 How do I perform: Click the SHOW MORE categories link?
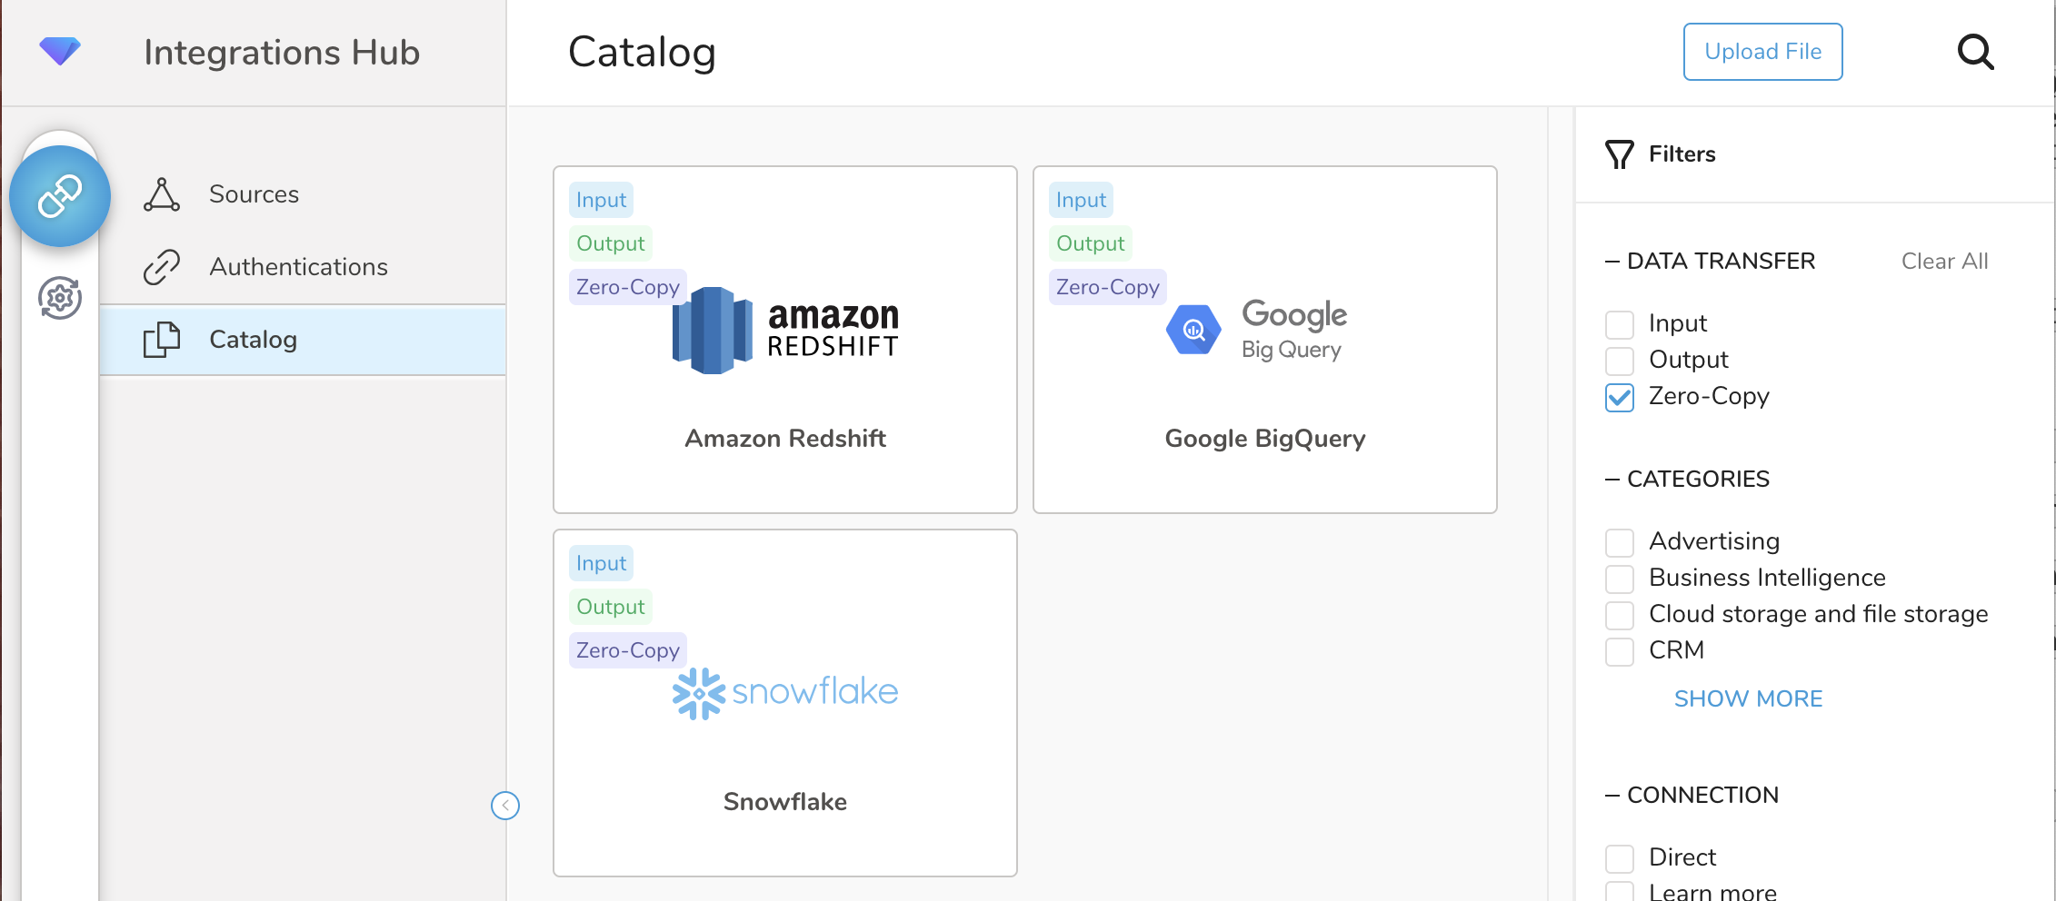(1748, 698)
